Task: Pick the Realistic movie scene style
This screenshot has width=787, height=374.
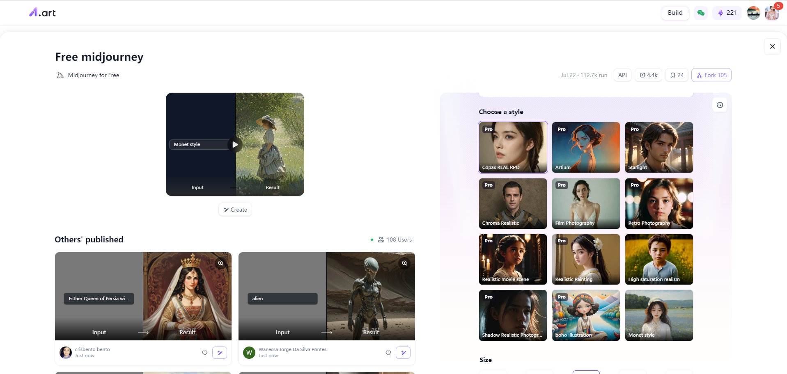Action: [x=513, y=259]
